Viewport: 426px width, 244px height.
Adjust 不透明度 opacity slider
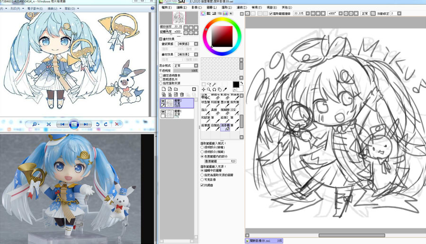(x=186, y=70)
